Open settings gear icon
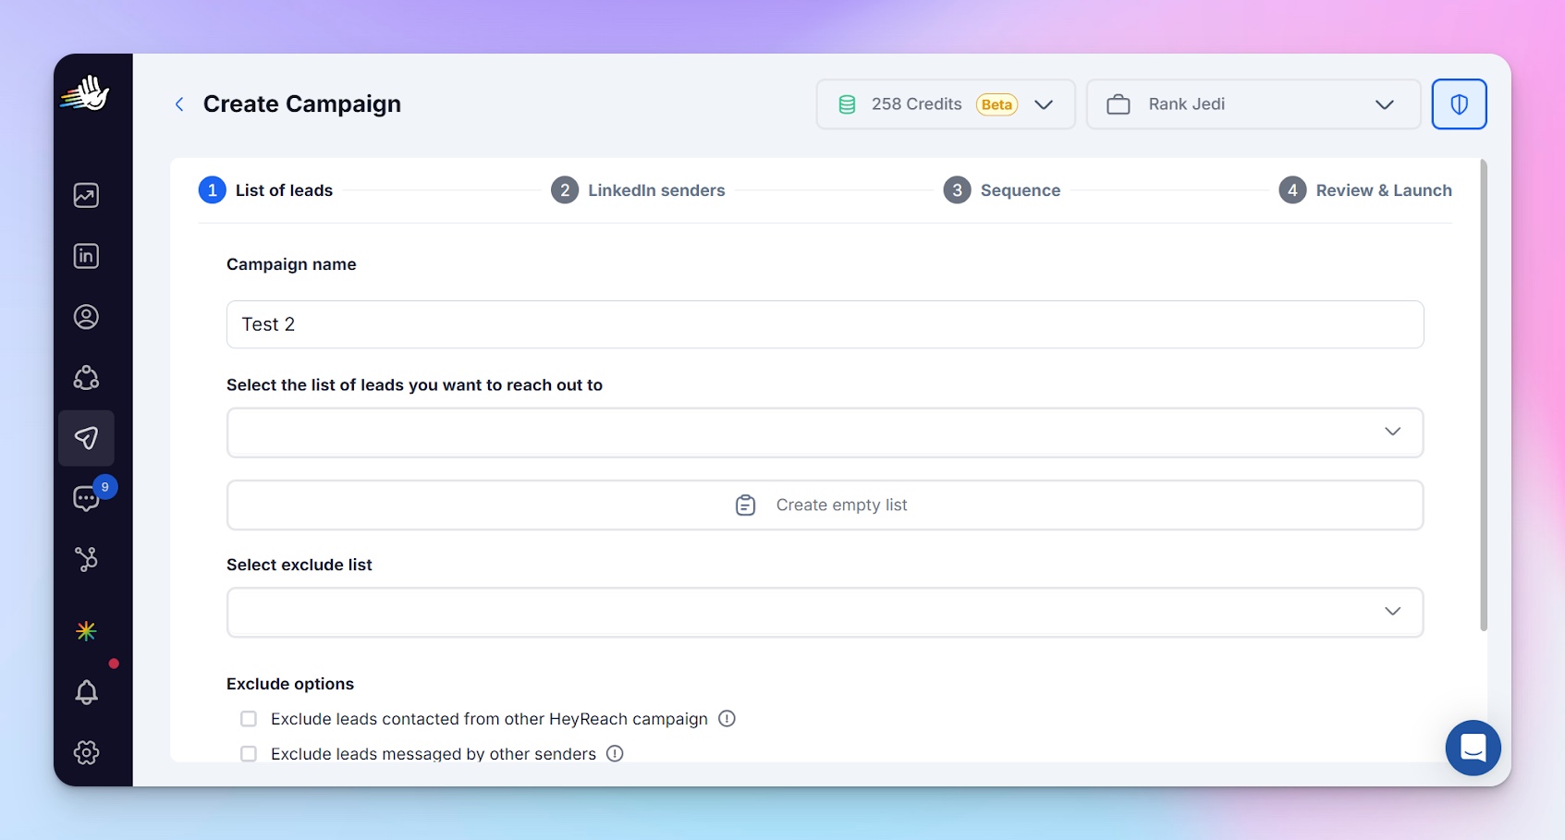This screenshot has width=1565, height=840. pos(86,752)
